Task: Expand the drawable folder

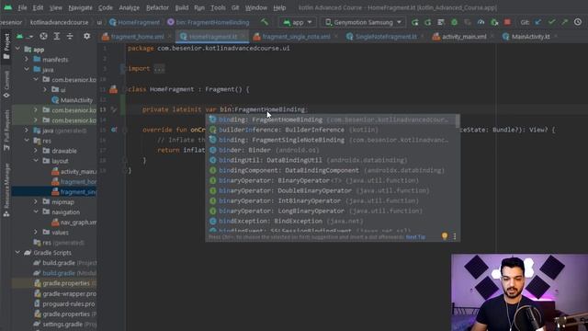Action: coord(36,151)
